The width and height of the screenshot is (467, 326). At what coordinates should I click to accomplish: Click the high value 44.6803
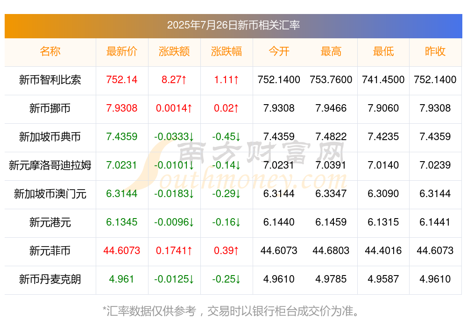331,251
